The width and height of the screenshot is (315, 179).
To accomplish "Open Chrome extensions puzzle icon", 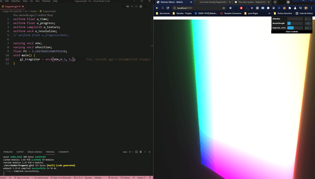I will [x=289, y=8].
